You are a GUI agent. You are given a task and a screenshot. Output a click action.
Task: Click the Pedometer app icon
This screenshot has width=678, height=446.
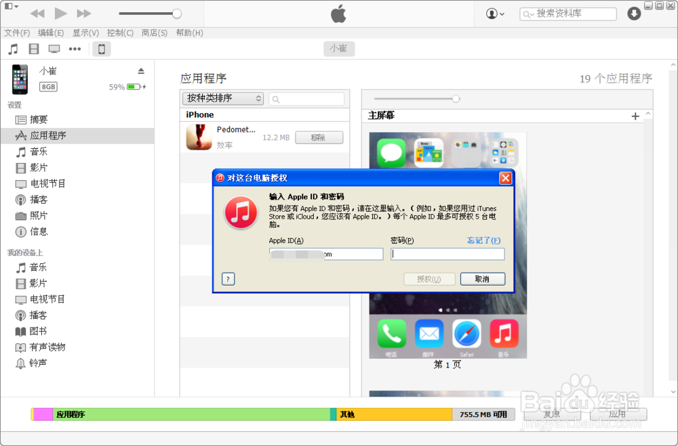(x=199, y=137)
